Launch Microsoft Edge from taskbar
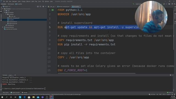 (24, 97)
